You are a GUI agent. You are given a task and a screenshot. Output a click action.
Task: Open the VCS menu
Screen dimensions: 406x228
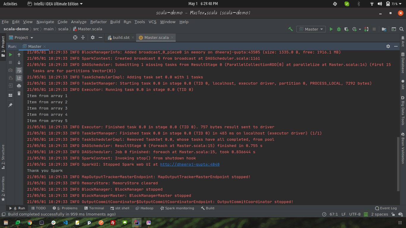[x=152, y=22]
